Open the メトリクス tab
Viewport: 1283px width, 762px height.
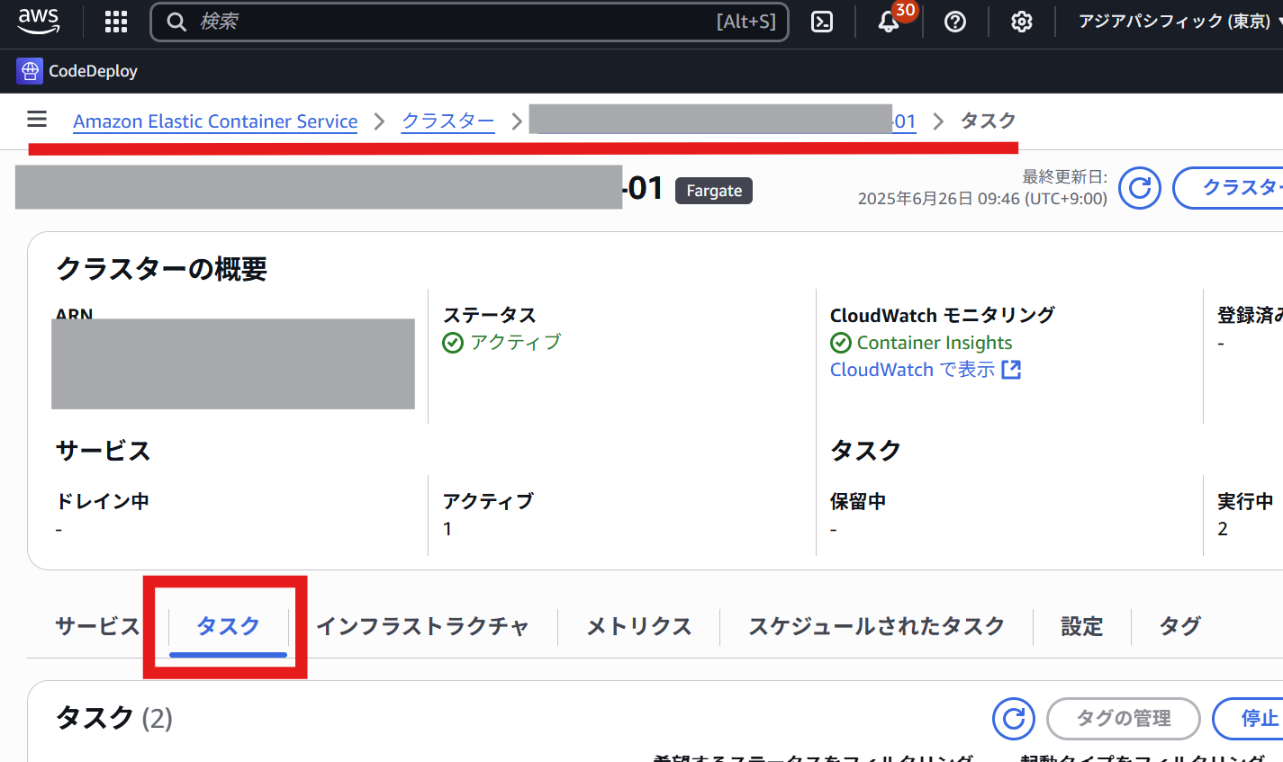639,626
